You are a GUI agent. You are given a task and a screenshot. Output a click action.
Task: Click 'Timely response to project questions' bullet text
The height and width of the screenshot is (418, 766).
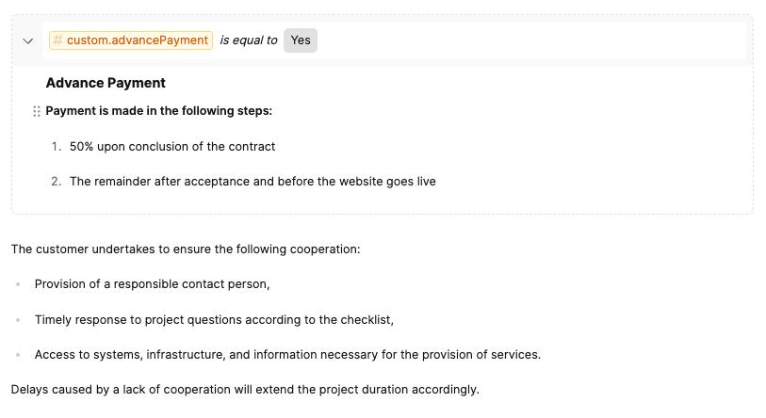[213, 319]
